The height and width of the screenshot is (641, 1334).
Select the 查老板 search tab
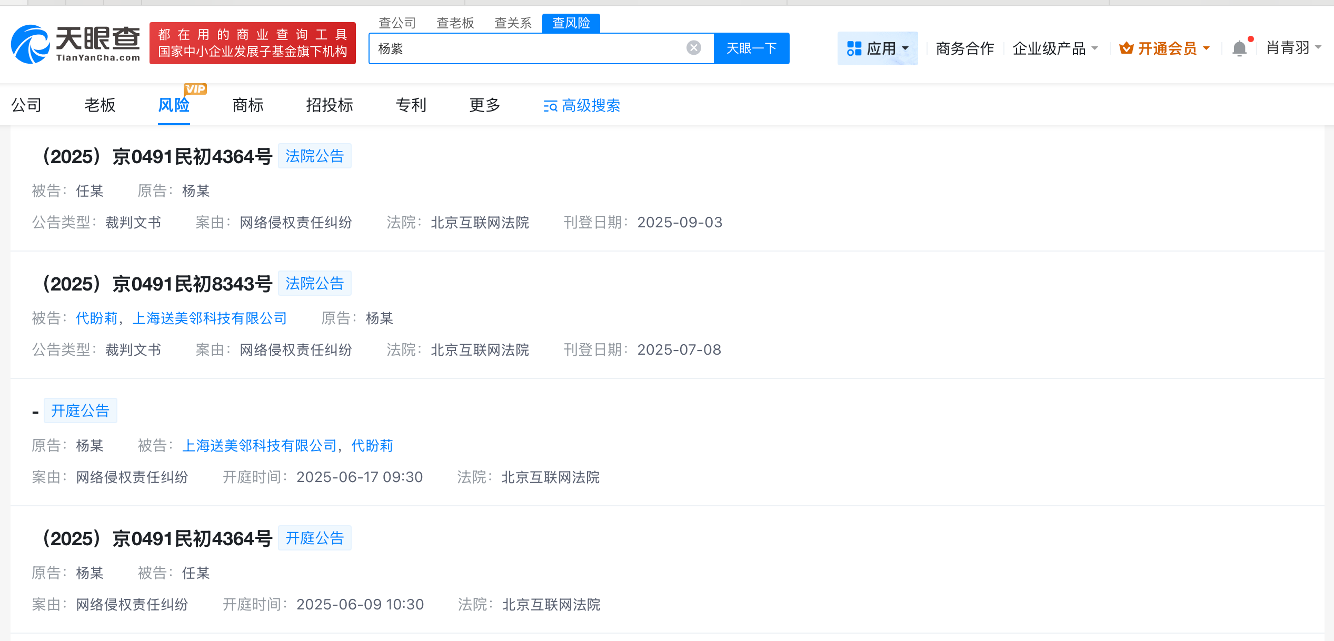pyautogui.click(x=455, y=23)
